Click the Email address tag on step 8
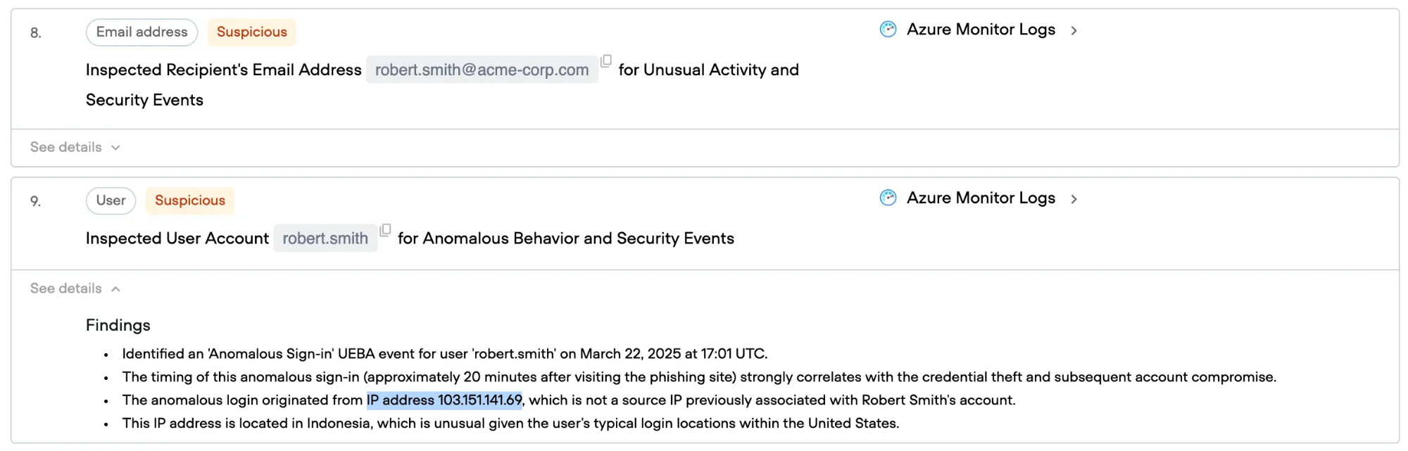The width and height of the screenshot is (1408, 451). click(x=142, y=32)
